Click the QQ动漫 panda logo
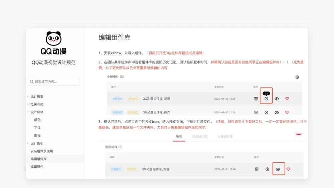This screenshot has width=334, height=188. 53,43
